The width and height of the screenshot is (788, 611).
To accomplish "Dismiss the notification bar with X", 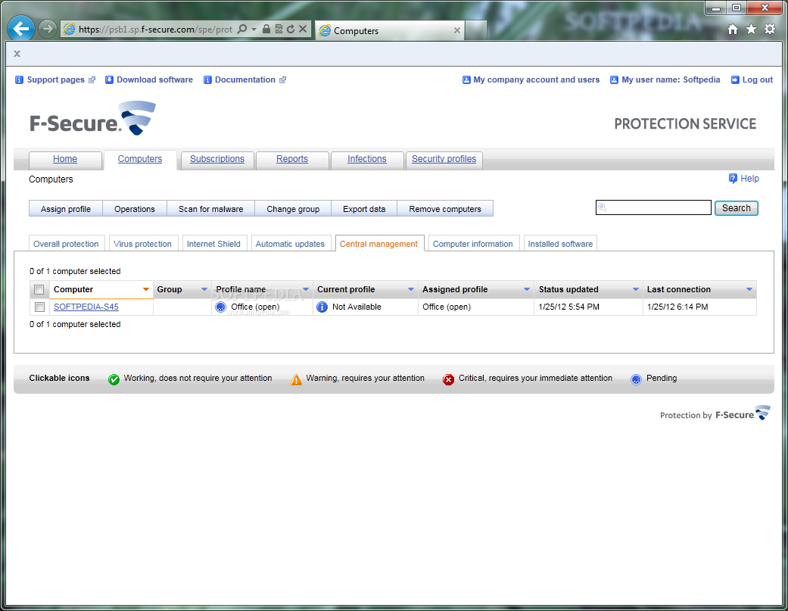I will [17, 54].
